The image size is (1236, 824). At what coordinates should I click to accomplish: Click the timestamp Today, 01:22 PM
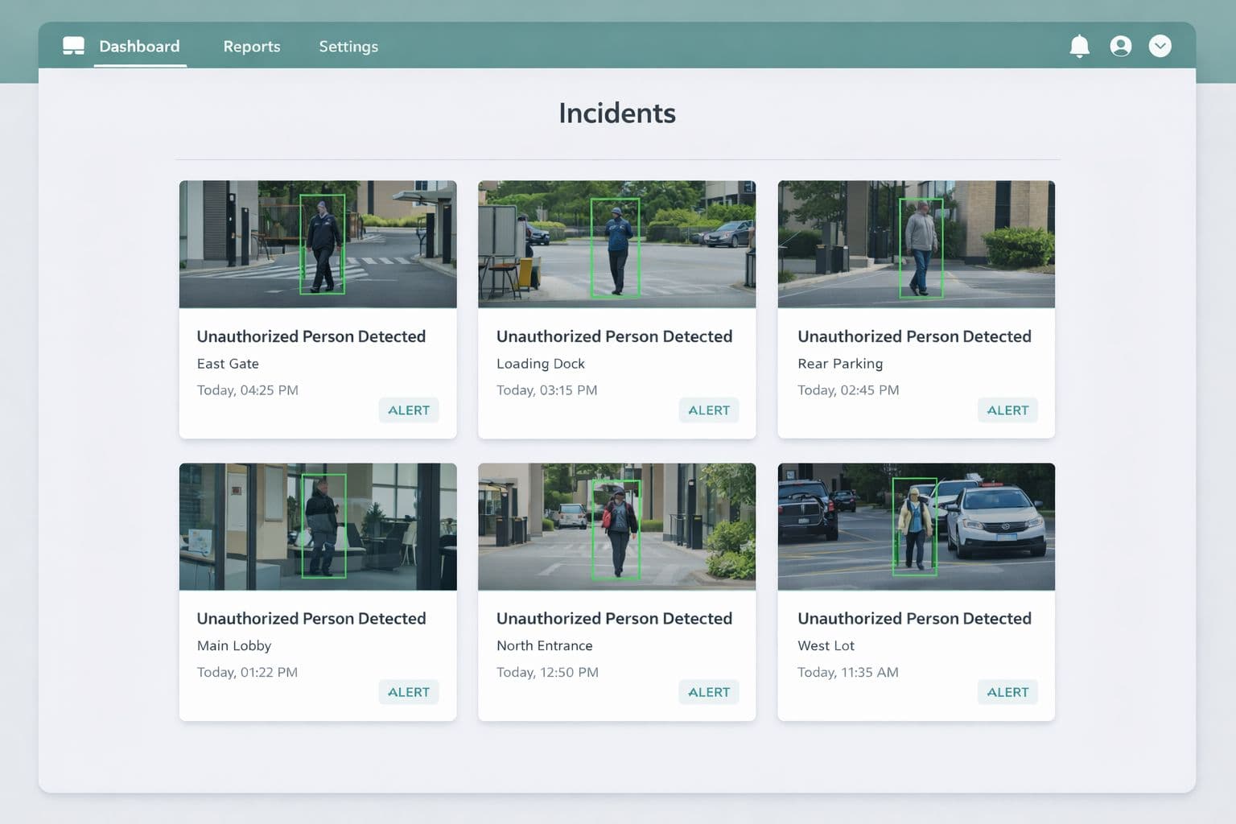(x=247, y=672)
